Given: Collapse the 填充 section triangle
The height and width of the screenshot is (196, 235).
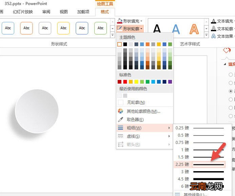Looking at the screenshot, I should (225, 64).
